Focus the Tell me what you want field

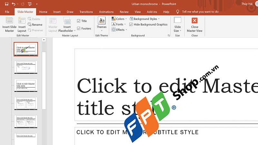(200, 12)
